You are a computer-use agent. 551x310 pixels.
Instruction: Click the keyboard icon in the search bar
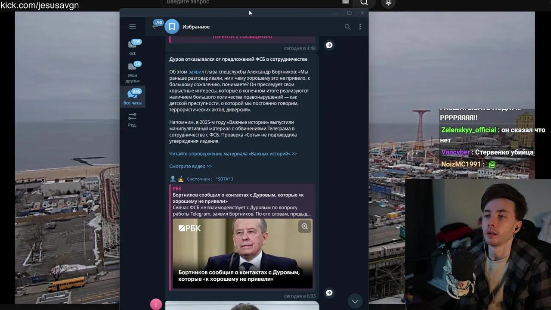[345, 2]
